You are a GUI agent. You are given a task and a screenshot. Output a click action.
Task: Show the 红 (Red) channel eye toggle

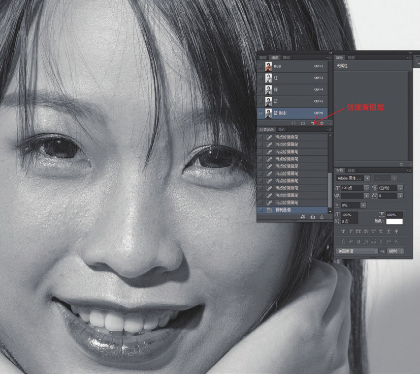tap(261, 78)
